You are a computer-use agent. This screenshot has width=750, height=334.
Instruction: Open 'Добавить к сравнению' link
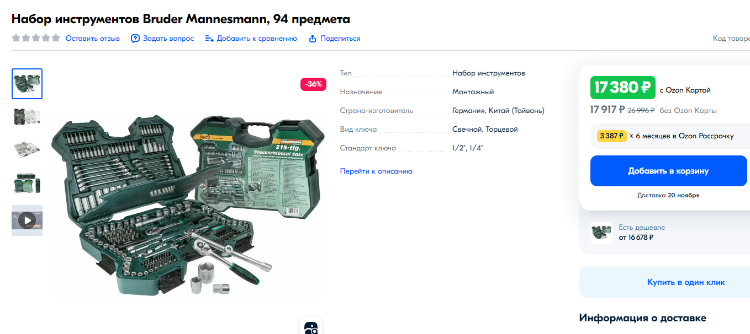click(257, 39)
